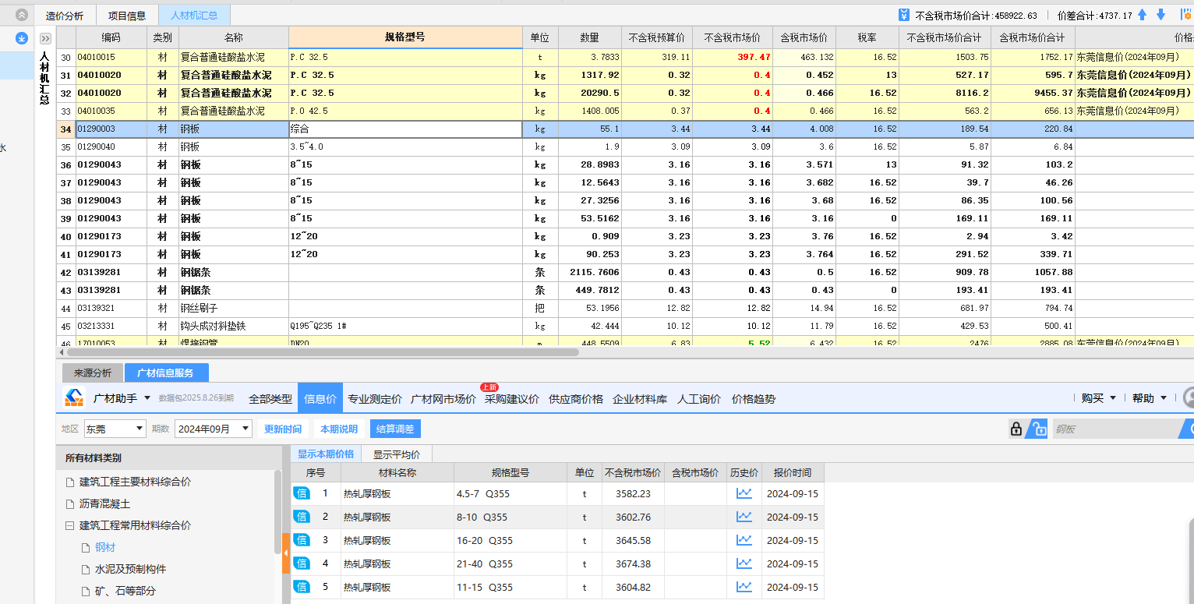Screen dimensions: 1194x604
Task: Click page icon beside 沥青混凝土
Action: tap(70, 504)
